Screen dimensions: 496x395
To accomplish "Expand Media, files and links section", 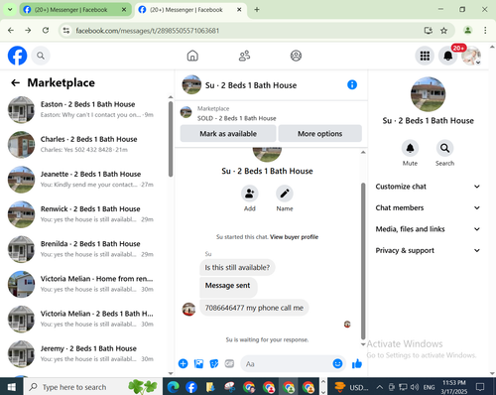I will (428, 229).
